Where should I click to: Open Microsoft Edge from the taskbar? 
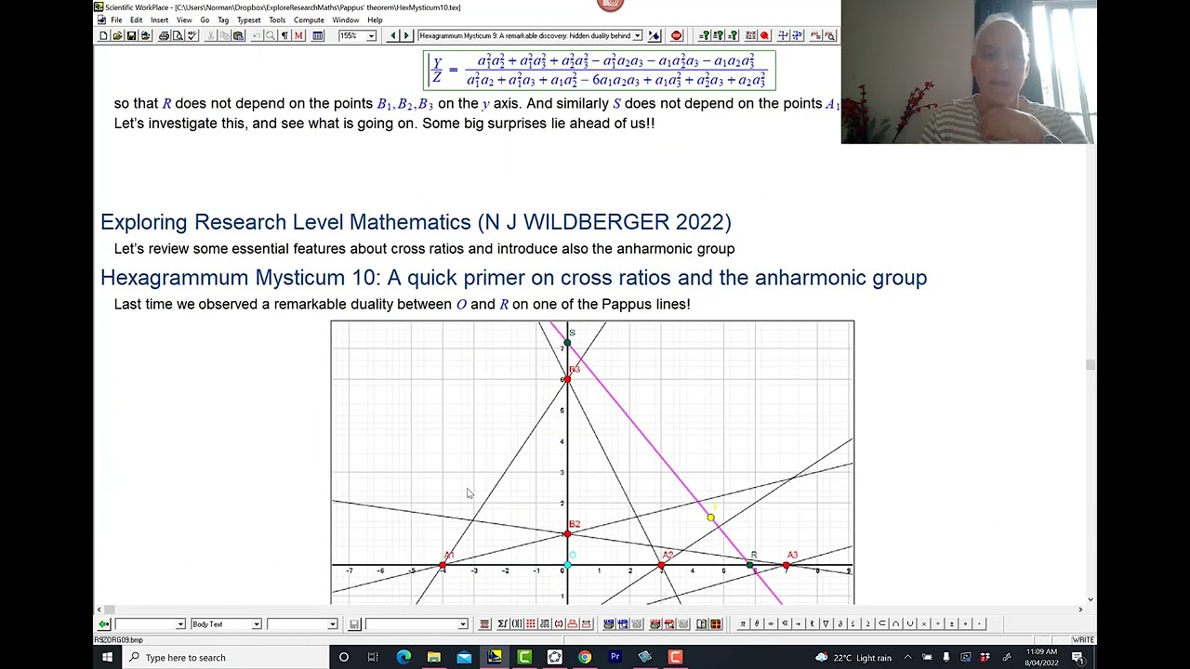(x=403, y=657)
